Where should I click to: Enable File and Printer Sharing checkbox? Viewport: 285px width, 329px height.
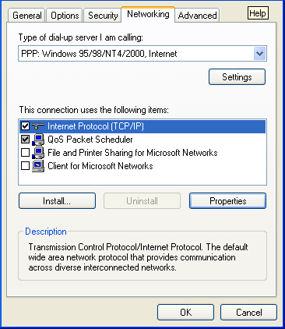[25, 153]
